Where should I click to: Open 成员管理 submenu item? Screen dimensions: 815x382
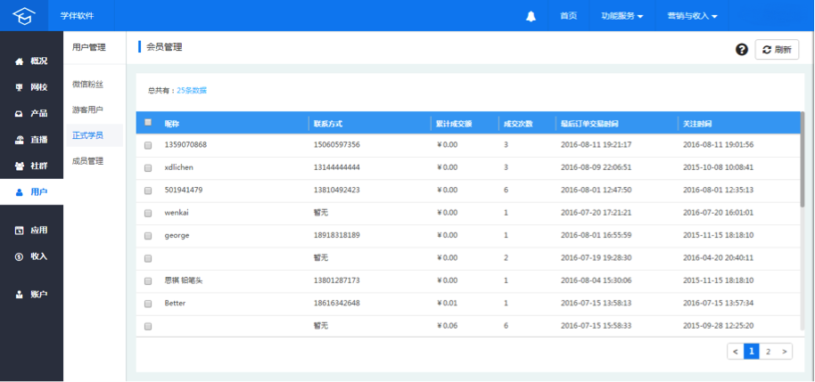click(88, 161)
